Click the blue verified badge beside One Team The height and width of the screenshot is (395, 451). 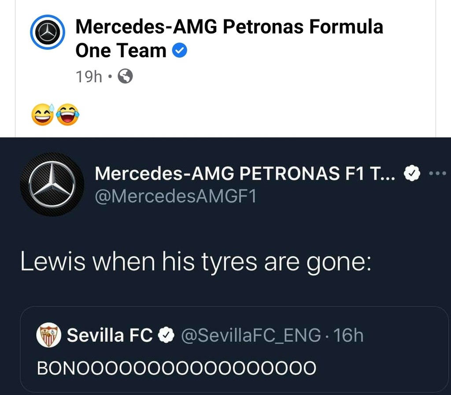(x=179, y=51)
